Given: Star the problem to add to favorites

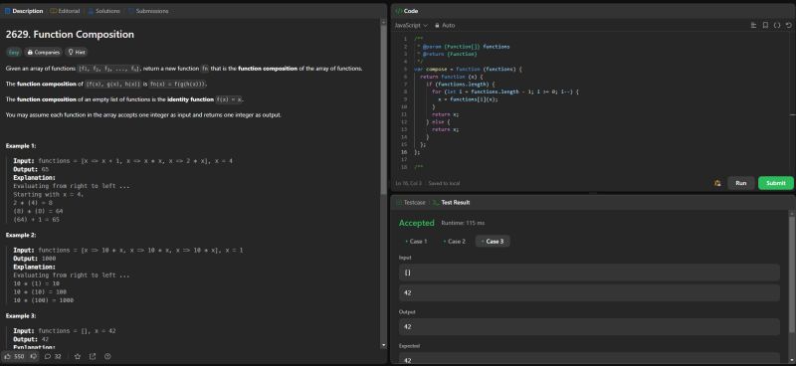Looking at the screenshot, I should [x=78, y=356].
